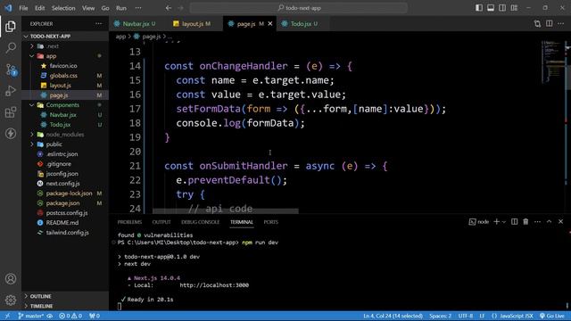Click the editor minimap preview

552,62
